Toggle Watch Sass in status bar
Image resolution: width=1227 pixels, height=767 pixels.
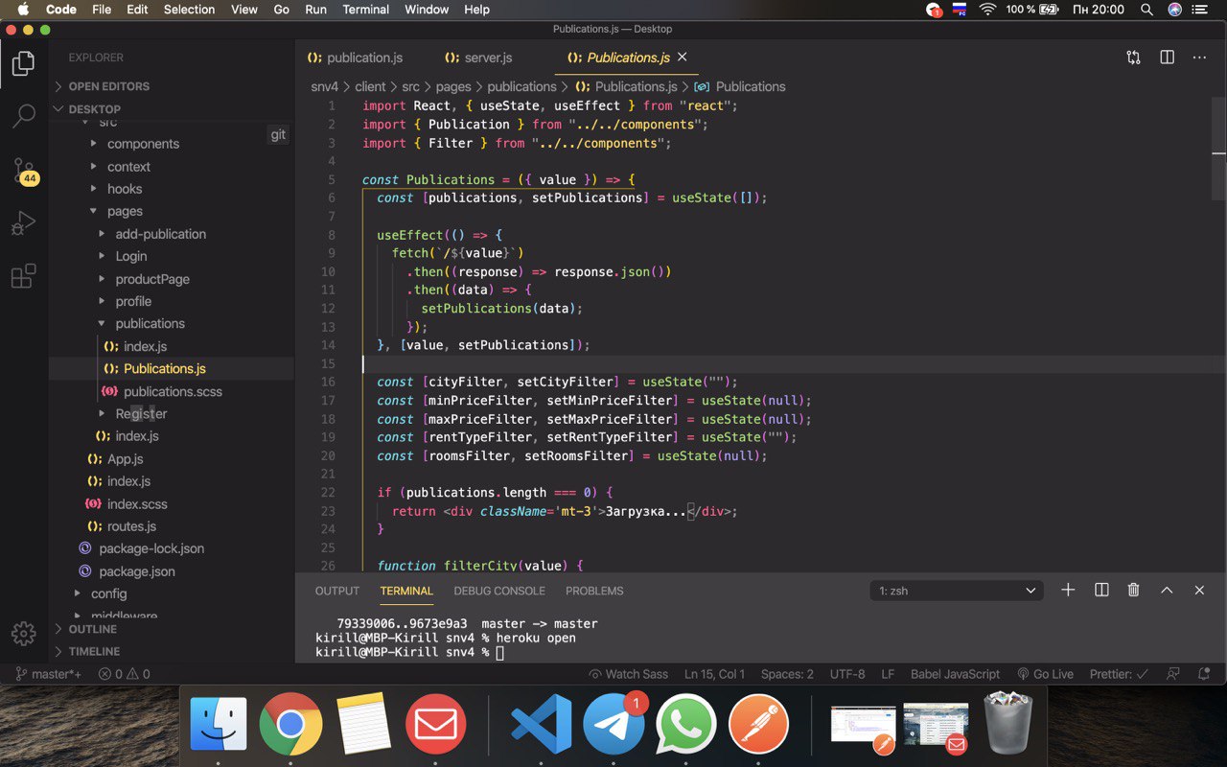(x=629, y=674)
